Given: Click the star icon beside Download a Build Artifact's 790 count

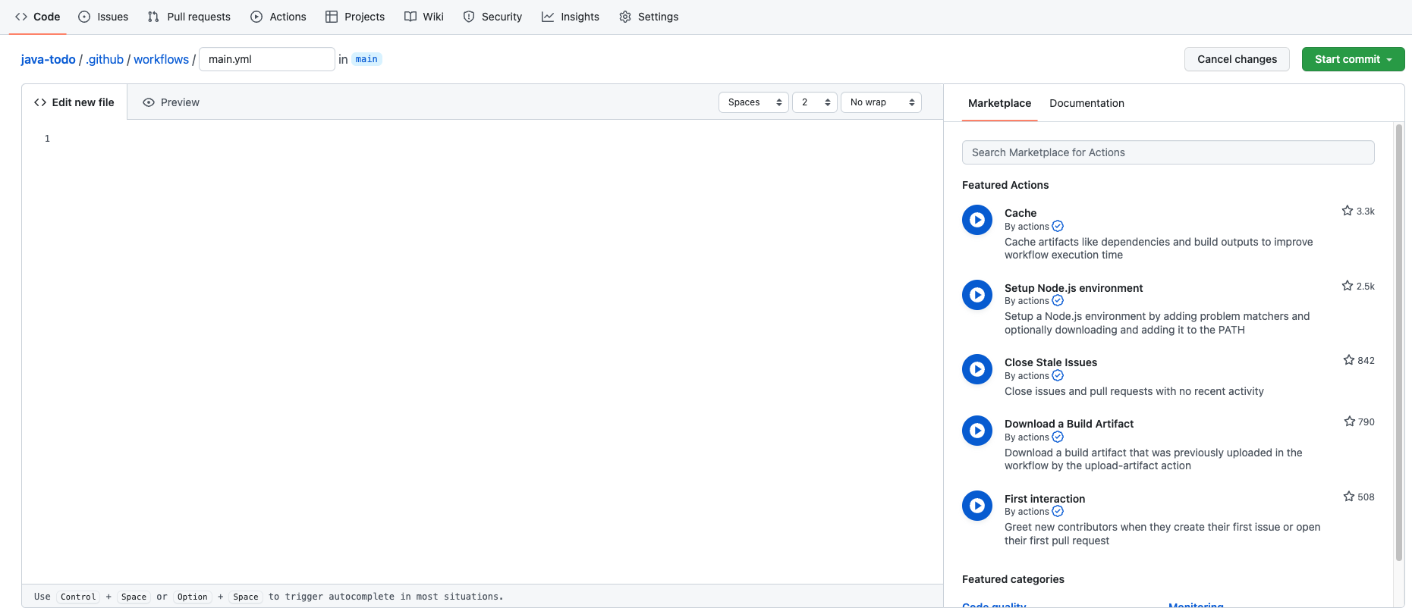Looking at the screenshot, I should coord(1350,422).
